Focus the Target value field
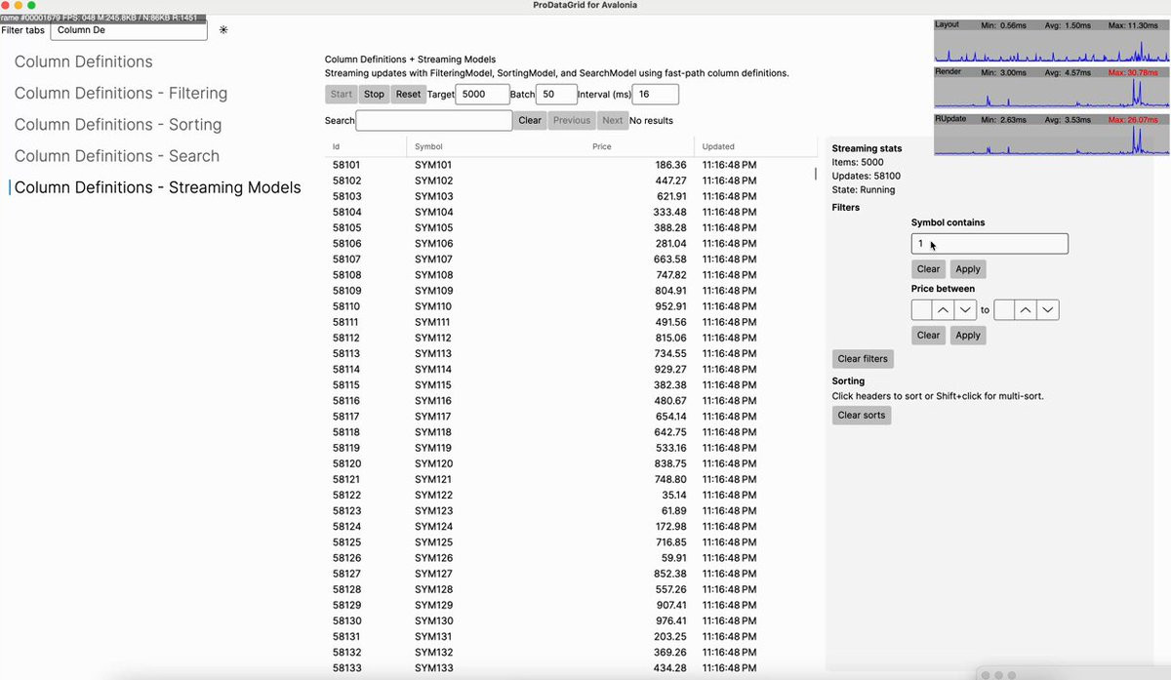The width and height of the screenshot is (1171, 680). (482, 95)
